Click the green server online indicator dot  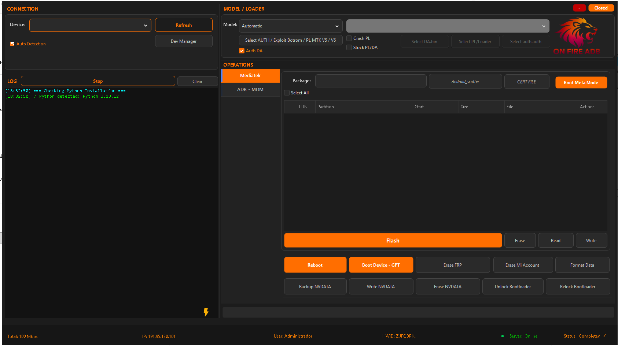coord(503,336)
